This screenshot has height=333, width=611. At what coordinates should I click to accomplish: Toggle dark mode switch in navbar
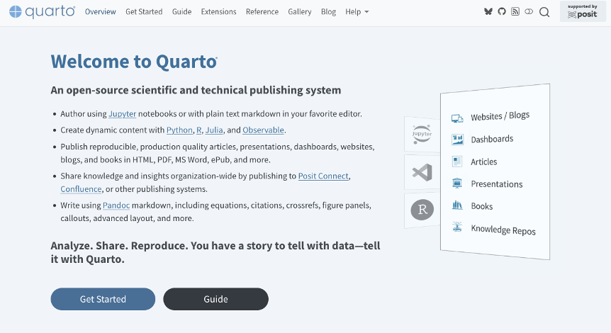coord(529,12)
